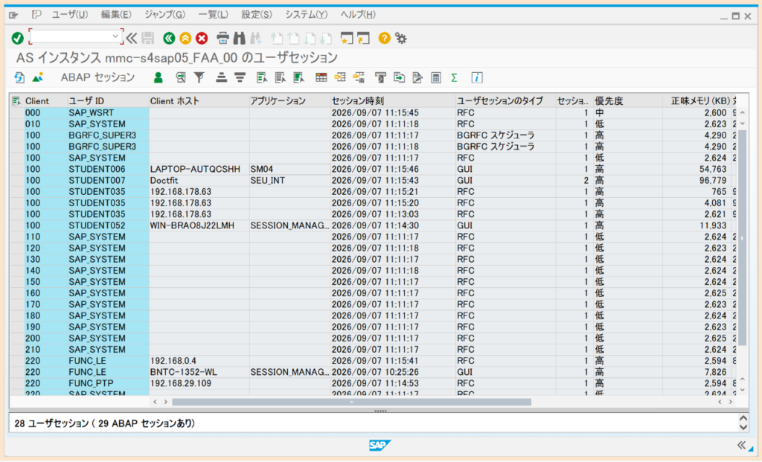
Task: Click the Details magnifier icon
Action: [x=181, y=77]
